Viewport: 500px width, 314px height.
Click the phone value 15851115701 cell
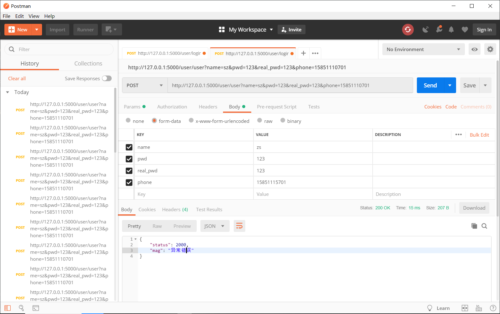point(313,182)
